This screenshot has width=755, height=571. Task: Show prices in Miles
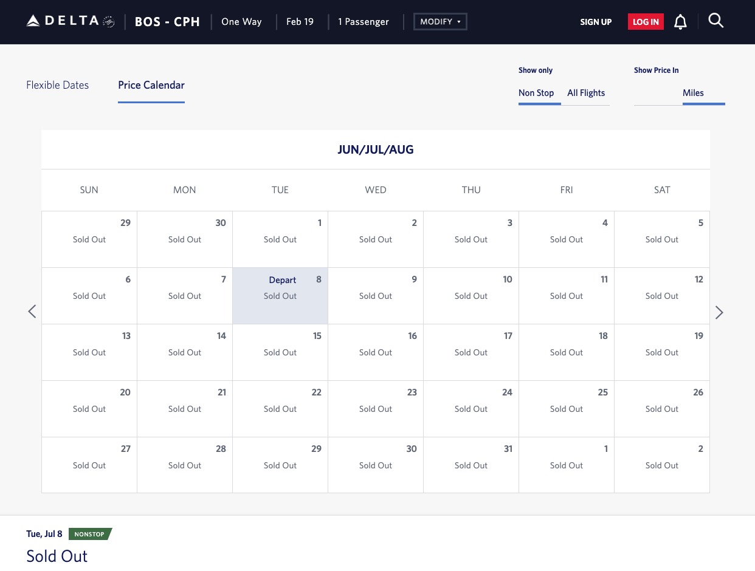[x=693, y=93]
